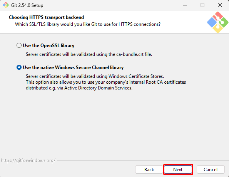
Task: Click the Git icon in the title bar
Action: (6, 5)
